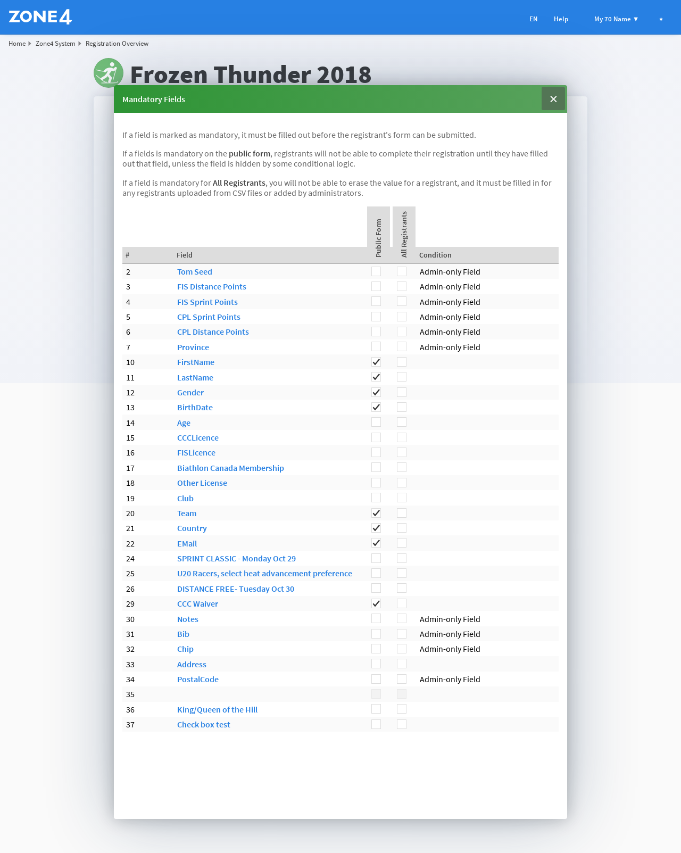Click the skier event icon
This screenshot has height=853, width=681.
click(109, 73)
